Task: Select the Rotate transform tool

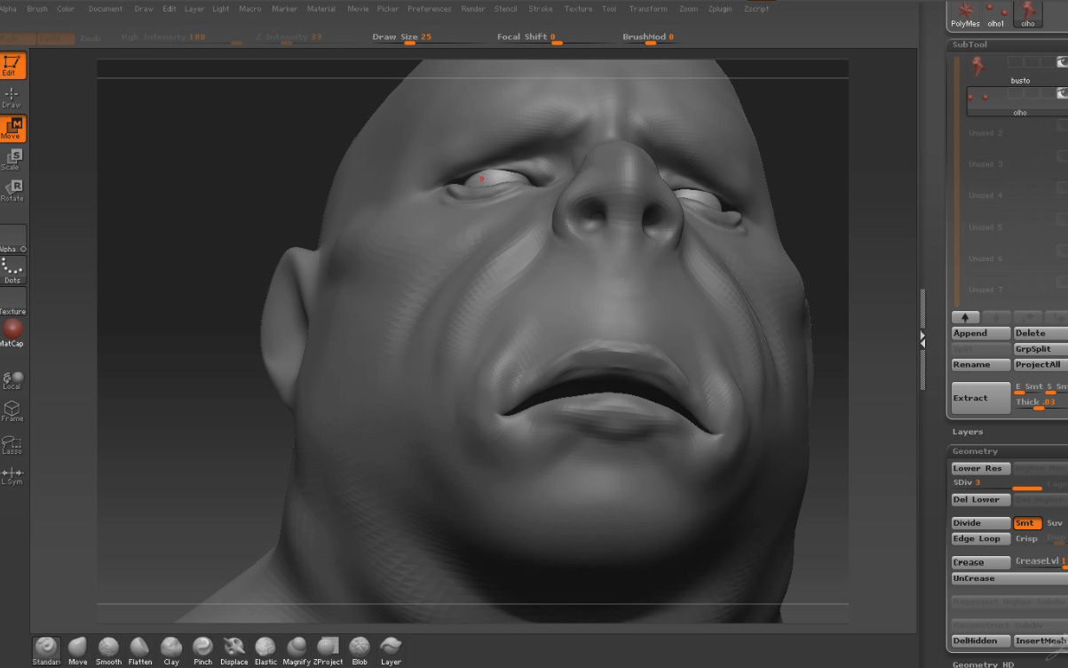Action: click(12, 190)
